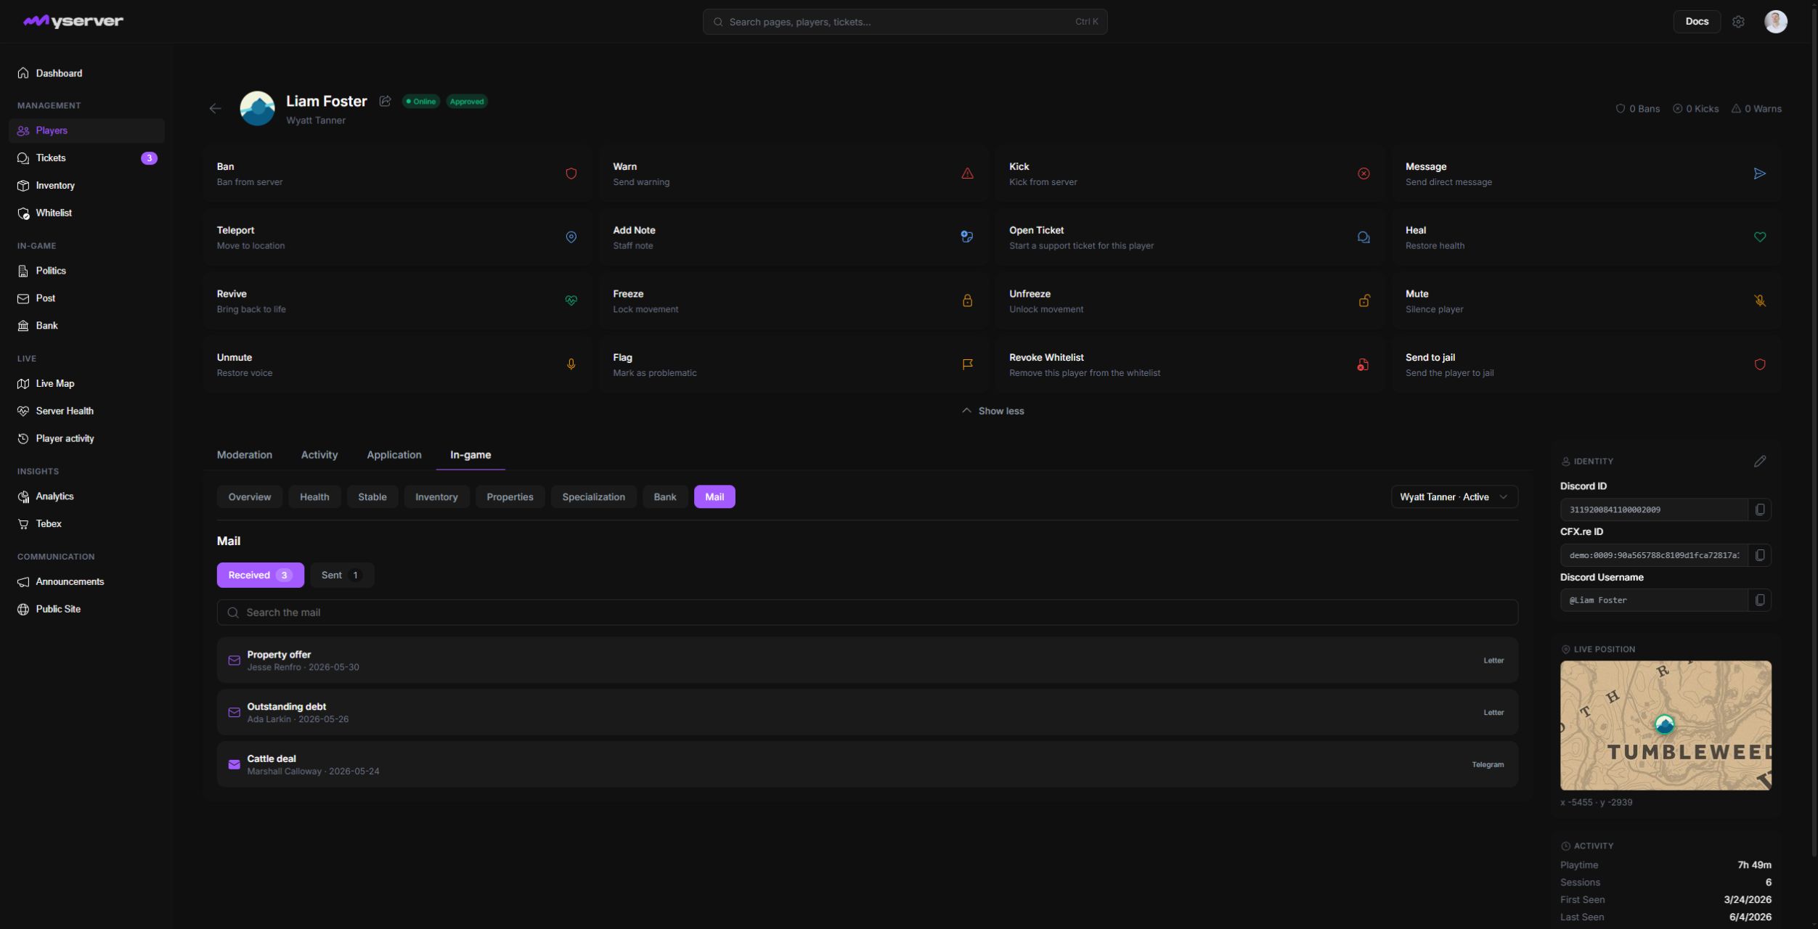Click the Freeze lock icon
This screenshot has height=929, width=1818.
coord(967,300)
